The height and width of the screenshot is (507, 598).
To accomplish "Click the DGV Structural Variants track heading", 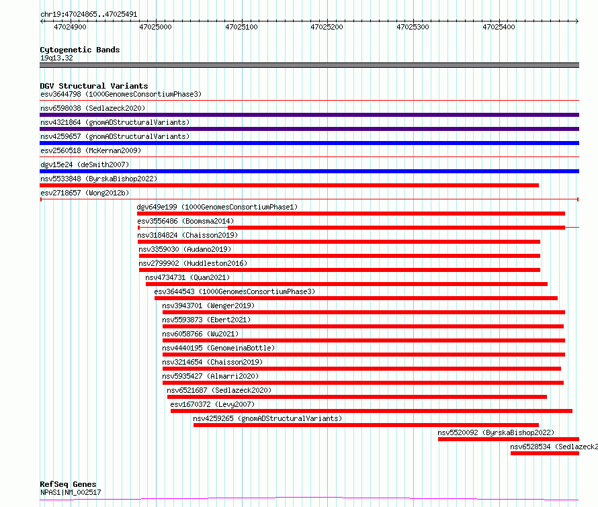I will [94, 86].
